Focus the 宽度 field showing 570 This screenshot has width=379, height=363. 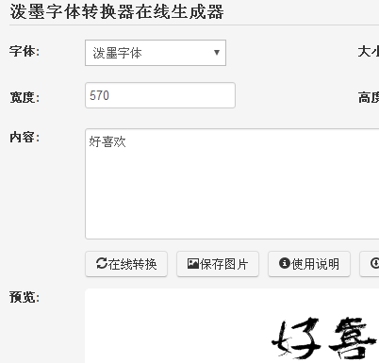(160, 95)
